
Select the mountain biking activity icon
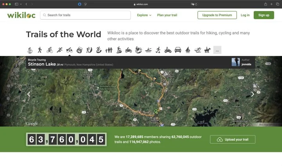tap(30, 50)
